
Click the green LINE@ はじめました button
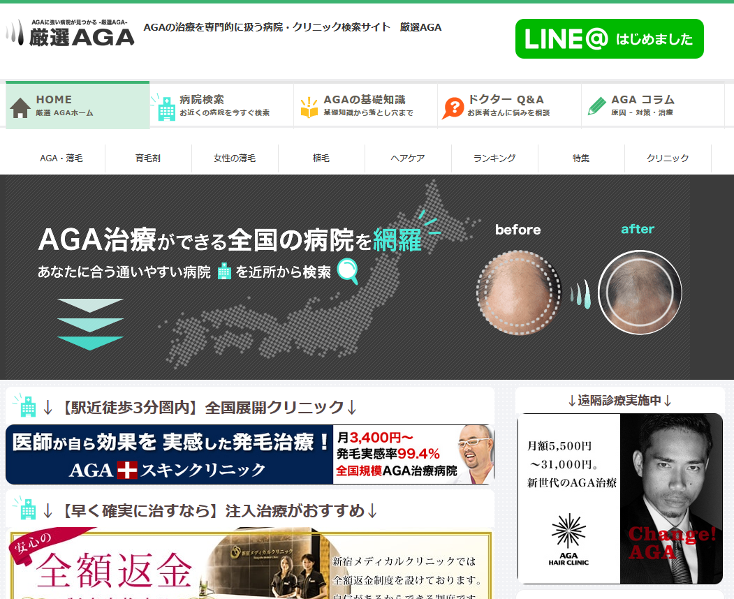tap(610, 39)
